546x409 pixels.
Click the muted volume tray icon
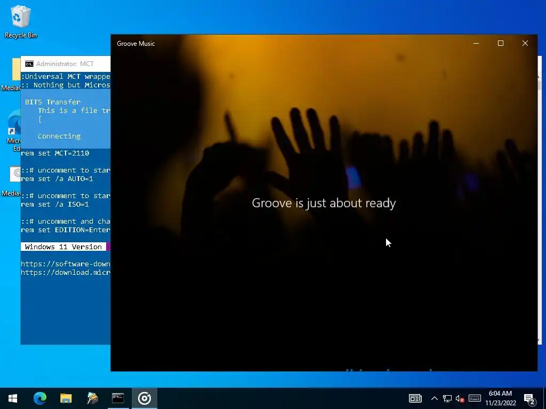tap(460, 398)
